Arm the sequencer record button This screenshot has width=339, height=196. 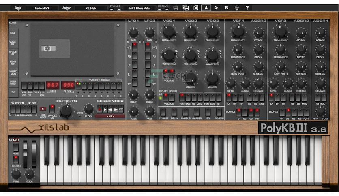coord(99,109)
